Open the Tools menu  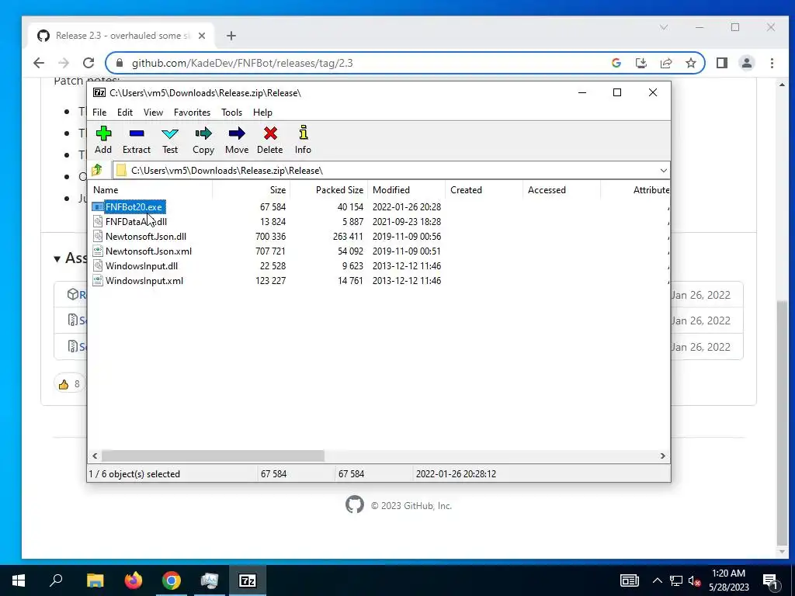coord(231,112)
